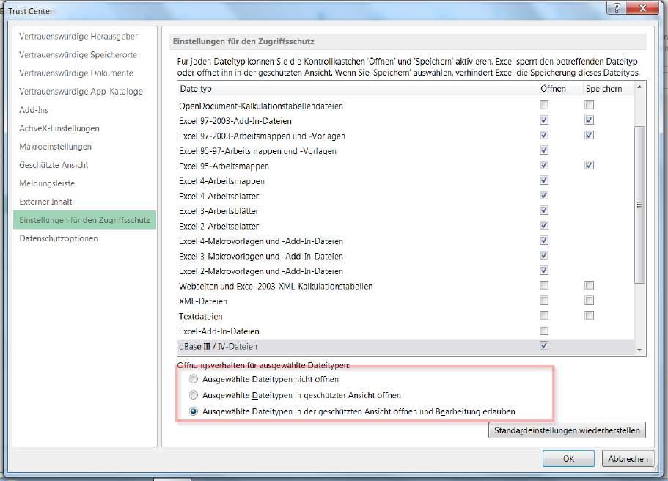Click the file type list scrollbar thumb
Viewport: 668px width, 481px height.
coord(639,205)
